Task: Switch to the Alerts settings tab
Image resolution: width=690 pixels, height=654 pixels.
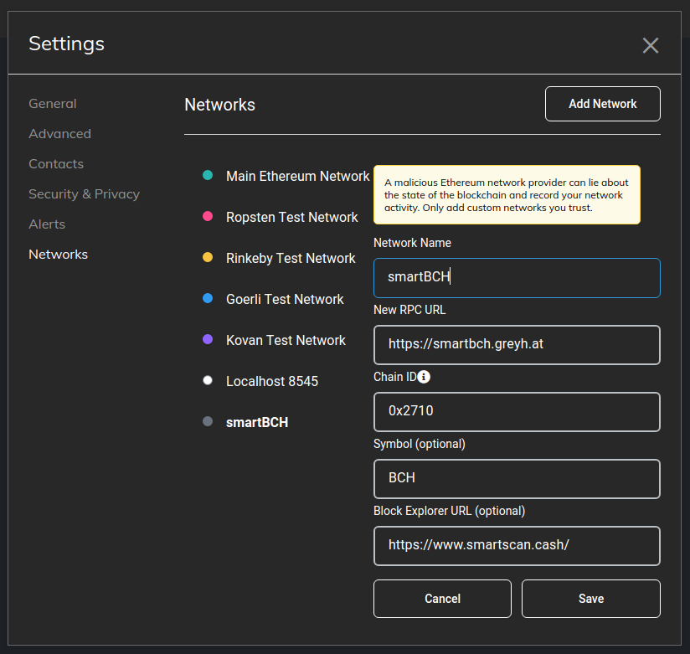Action: [x=47, y=224]
